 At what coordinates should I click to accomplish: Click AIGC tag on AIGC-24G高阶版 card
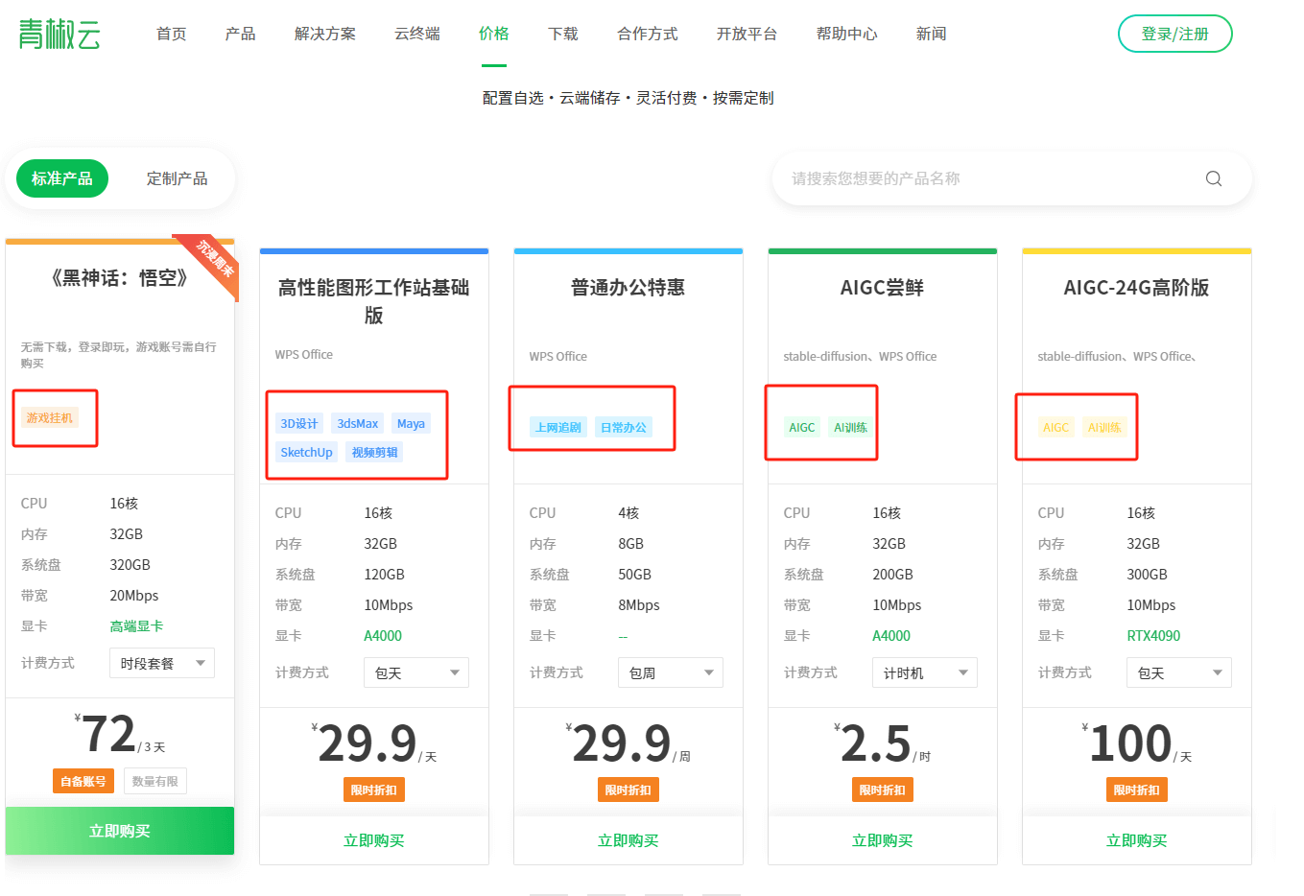point(1056,427)
